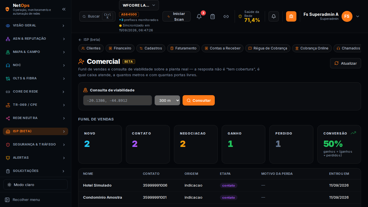Run the viability query with Consultar
Viewport: 368px width, 207px height.
pos(199,100)
